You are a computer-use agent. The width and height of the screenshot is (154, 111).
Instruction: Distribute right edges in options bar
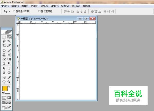pos(112,11)
